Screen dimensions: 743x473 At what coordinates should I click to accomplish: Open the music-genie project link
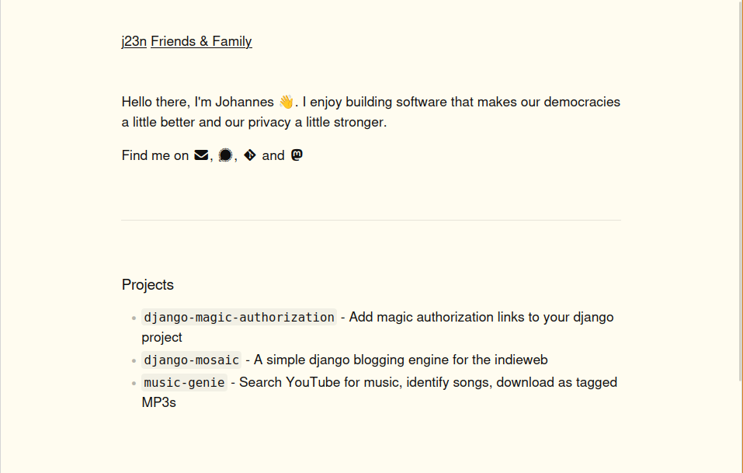(x=185, y=382)
